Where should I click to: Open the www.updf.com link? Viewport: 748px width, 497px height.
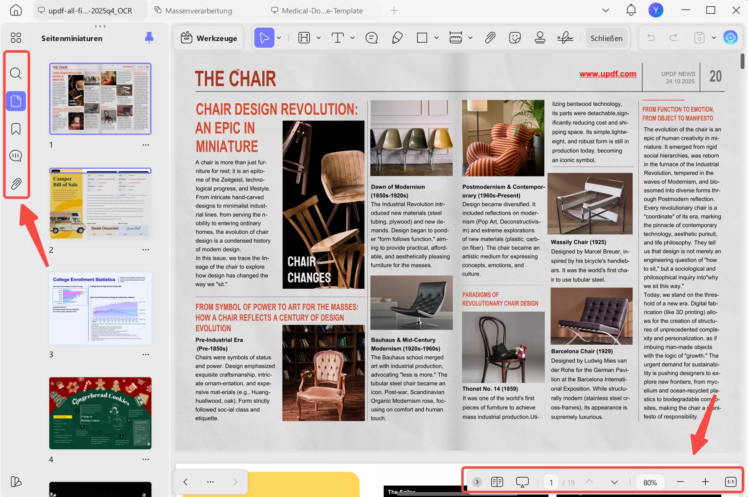[x=607, y=74]
